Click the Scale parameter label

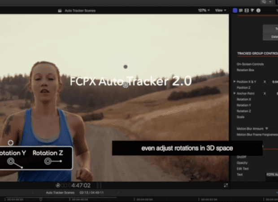tap(241, 117)
